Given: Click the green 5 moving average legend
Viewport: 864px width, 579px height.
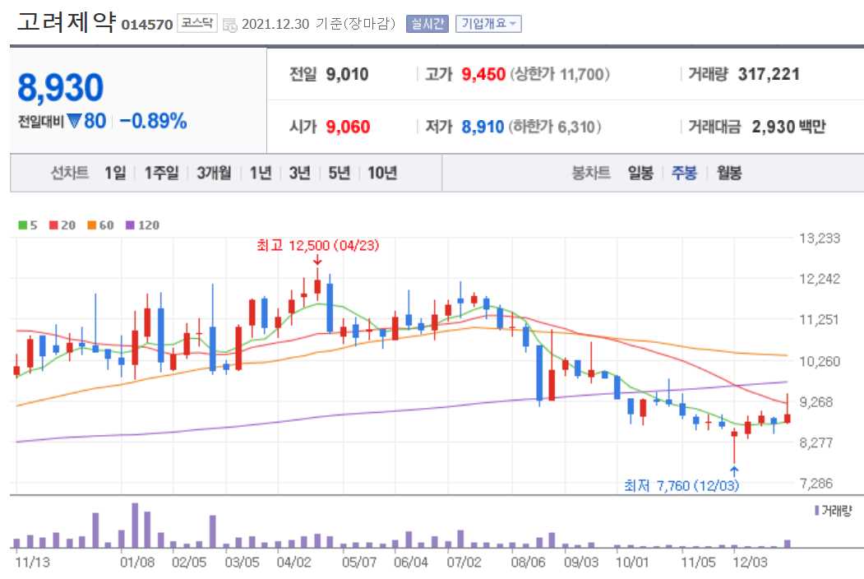Looking at the screenshot, I should tap(28, 225).
